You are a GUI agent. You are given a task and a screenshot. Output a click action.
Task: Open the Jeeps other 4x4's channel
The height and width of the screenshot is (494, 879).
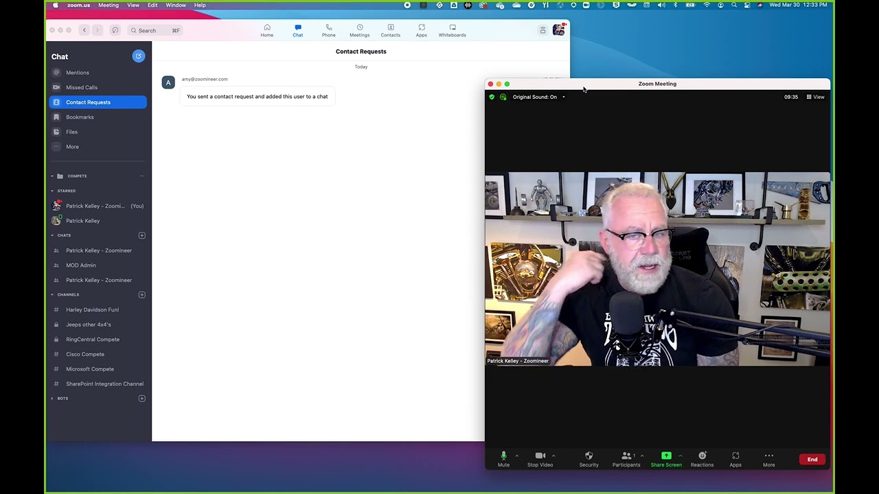tap(98, 325)
